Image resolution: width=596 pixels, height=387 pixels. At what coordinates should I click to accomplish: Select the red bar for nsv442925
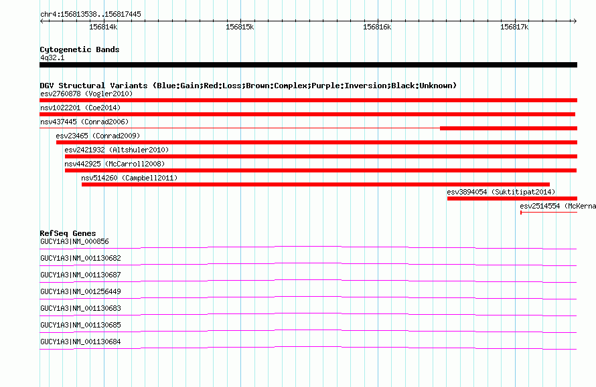[x=321, y=170]
